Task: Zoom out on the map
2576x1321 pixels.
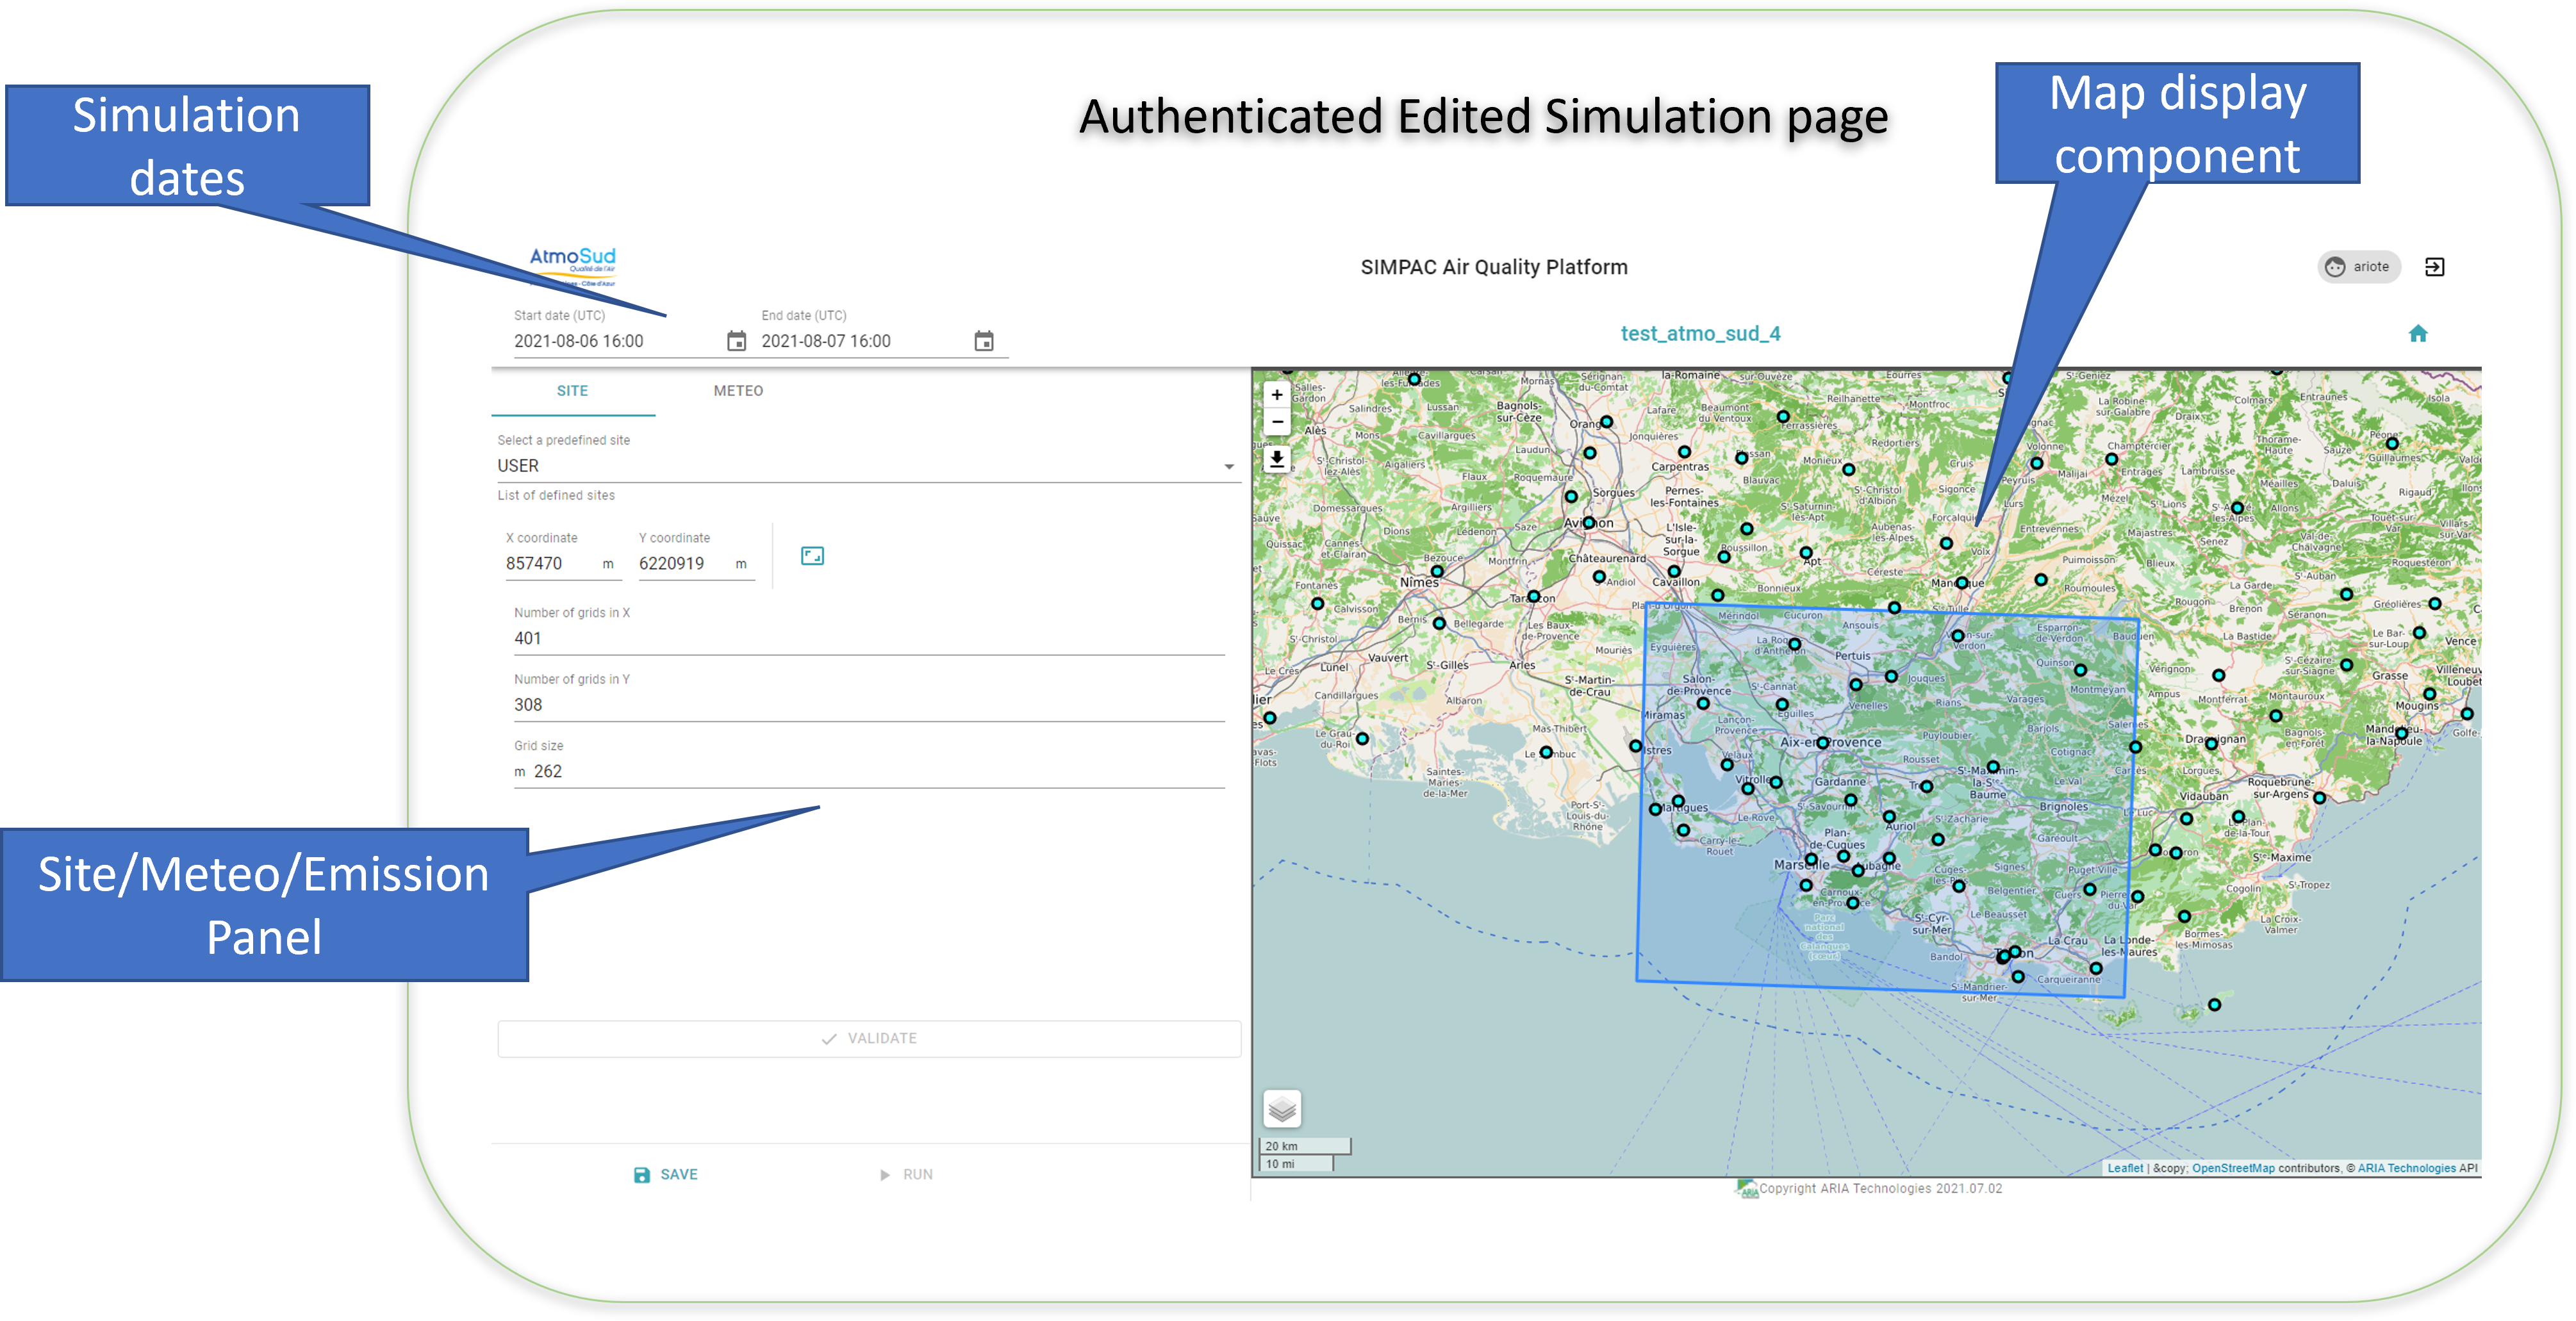Action: 1277,422
